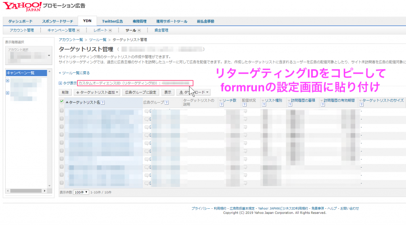Open the Yahoo! JAPANビジネスID利用規約 link
The width and height of the screenshot is (406, 225).
(x=283, y=208)
